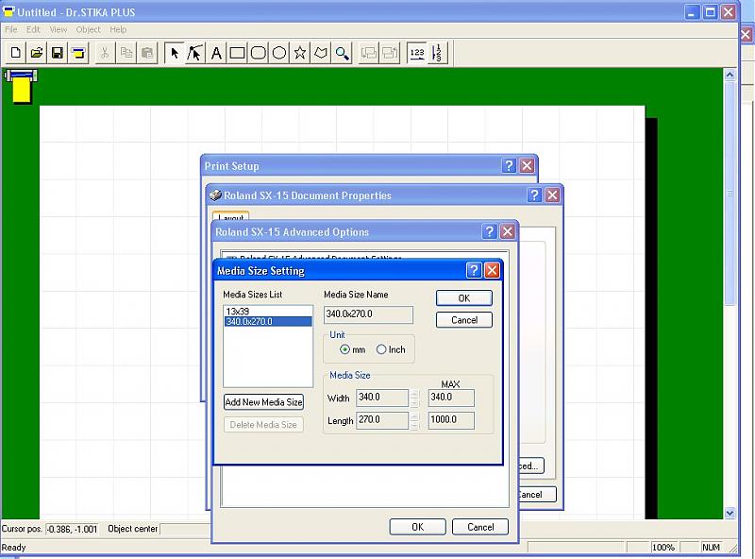The height and width of the screenshot is (559, 755).
Task: Select the Polygon shape tool
Action: (x=321, y=53)
